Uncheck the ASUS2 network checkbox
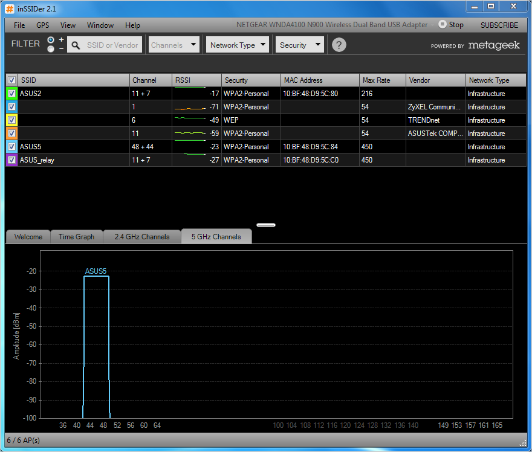This screenshot has width=532, height=452. pyautogui.click(x=12, y=93)
